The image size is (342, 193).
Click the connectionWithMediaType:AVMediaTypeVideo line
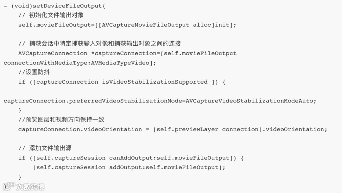click(80, 63)
